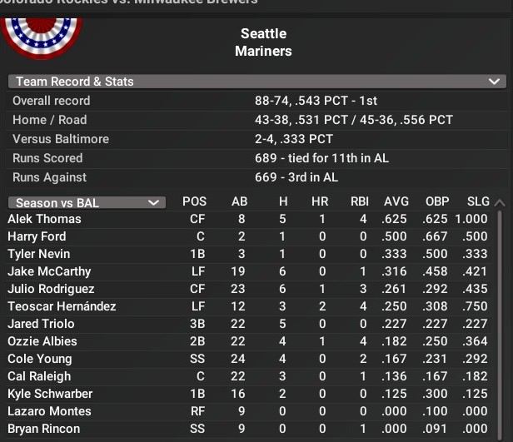Open Ozzie Albies player profile
The height and width of the screenshot is (442, 513).
[x=42, y=341]
